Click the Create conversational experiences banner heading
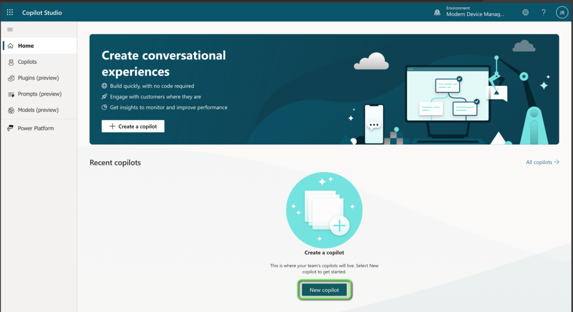 [164, 63]
